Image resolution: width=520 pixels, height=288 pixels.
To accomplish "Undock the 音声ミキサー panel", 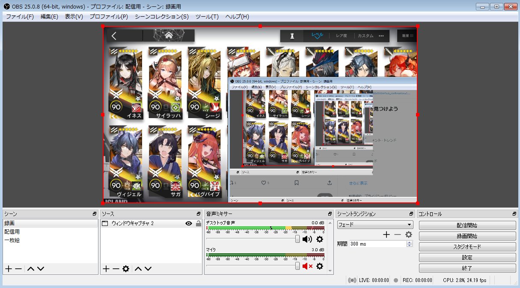I will click(x=330, y=214).
